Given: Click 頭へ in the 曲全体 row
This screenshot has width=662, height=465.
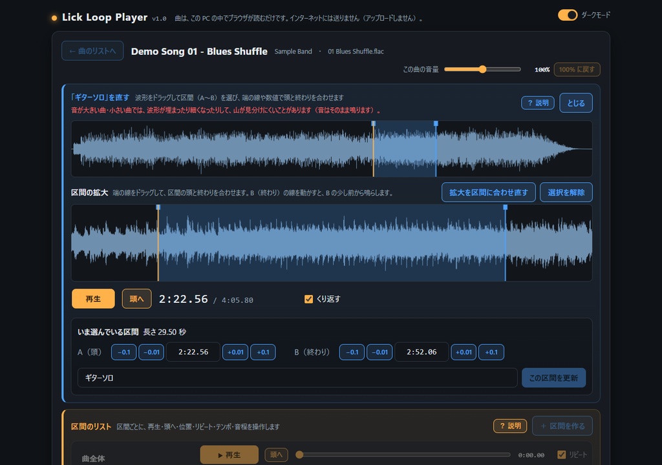Looking at the screenshot, I should pyautogui.click(x=276, y=455).
